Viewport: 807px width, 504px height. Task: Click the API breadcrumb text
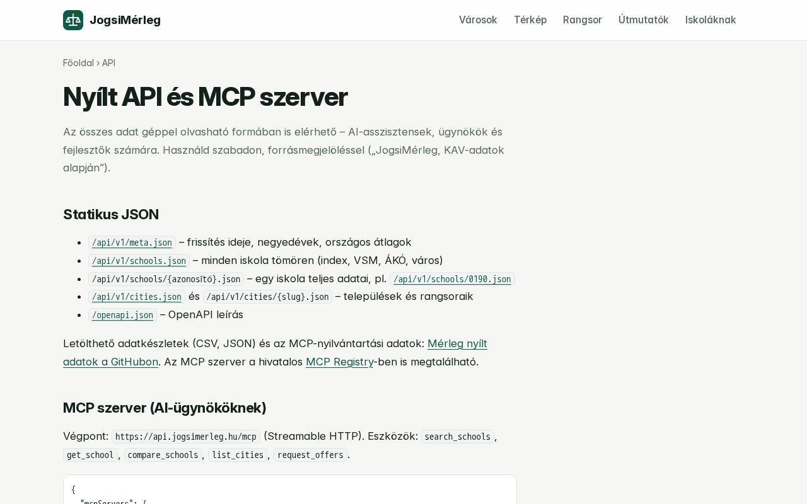coord(108,63)
